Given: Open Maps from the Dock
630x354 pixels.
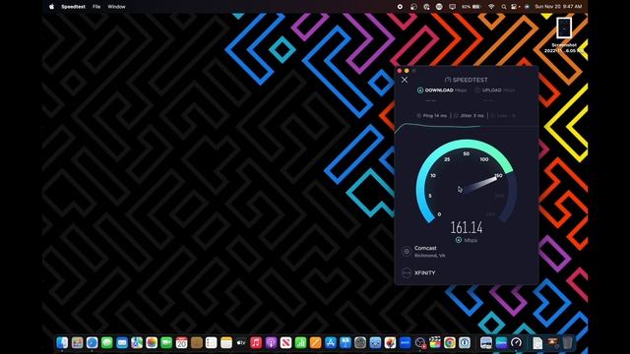Looking at the screenshot, I should [137, 343].
